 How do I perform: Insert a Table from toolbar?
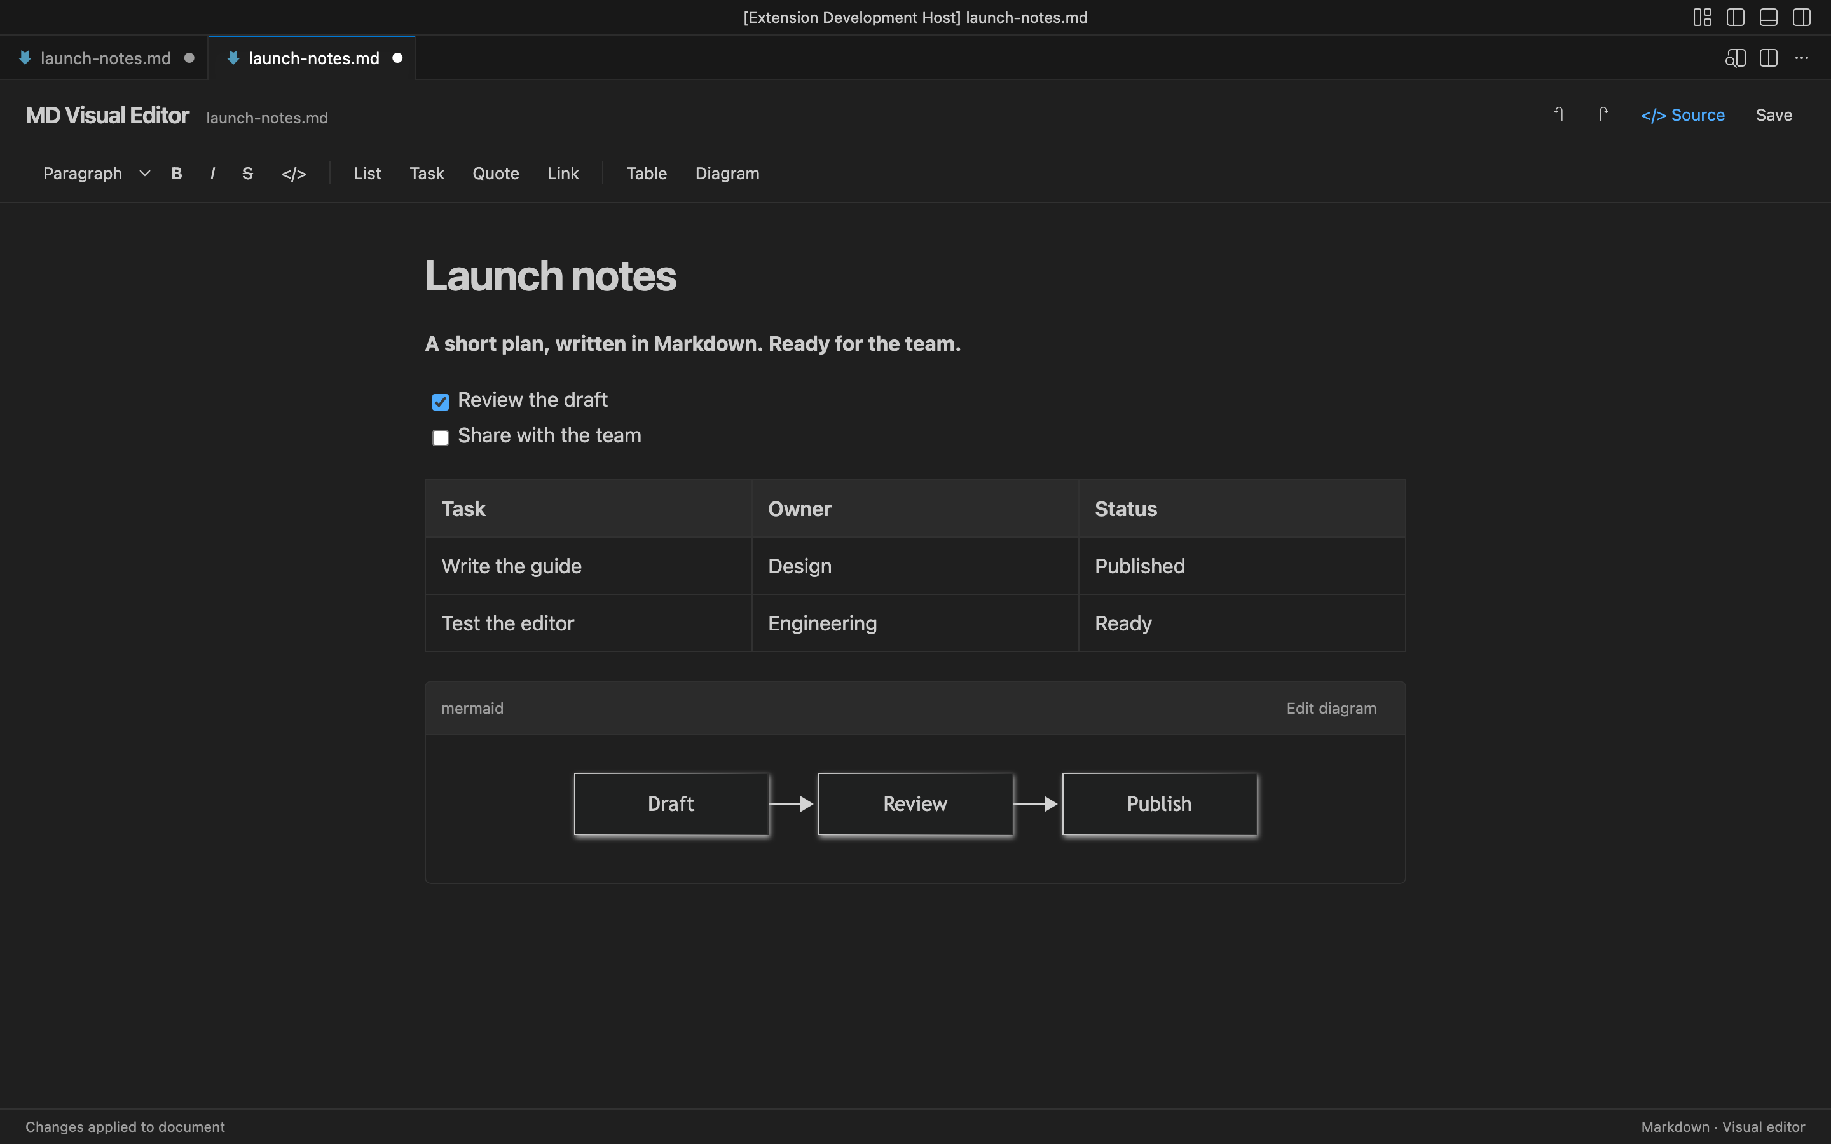click(x=646, y=174)
